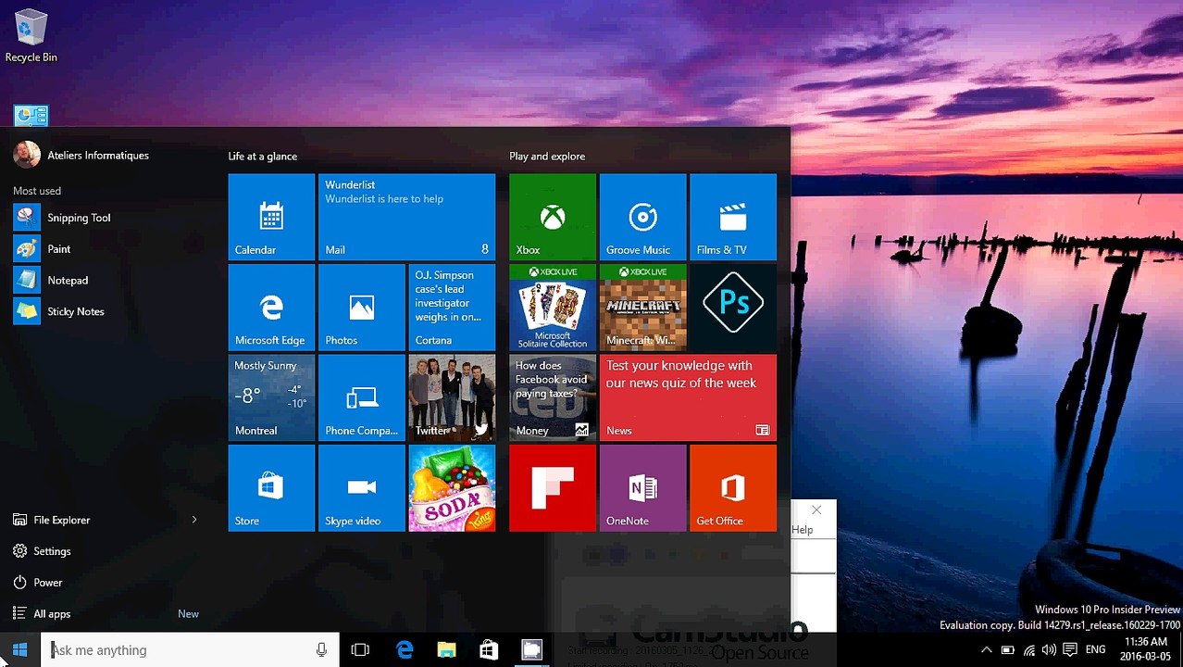Click the Ateliers Informatiques user account

[x=81, y=155]
